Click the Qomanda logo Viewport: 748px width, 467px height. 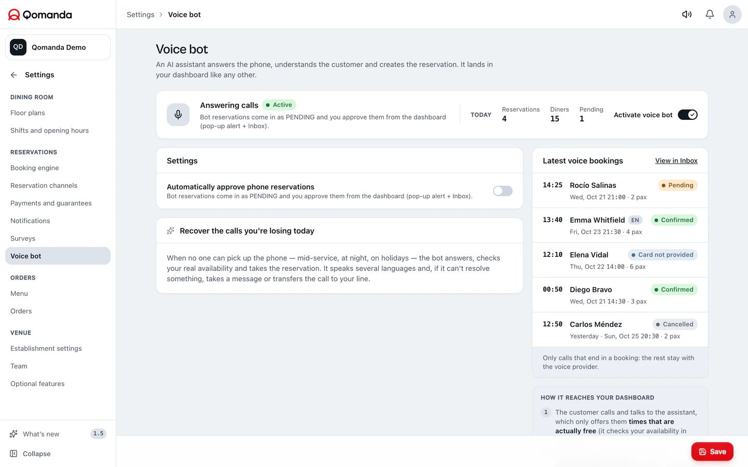pos(40,15)
